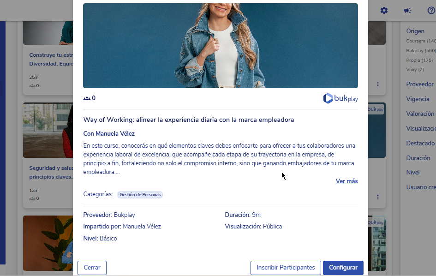The width and height of the screenshot is (436, 276).
Task: Click the Inscribir Participantes button
Action: point(286,268)
